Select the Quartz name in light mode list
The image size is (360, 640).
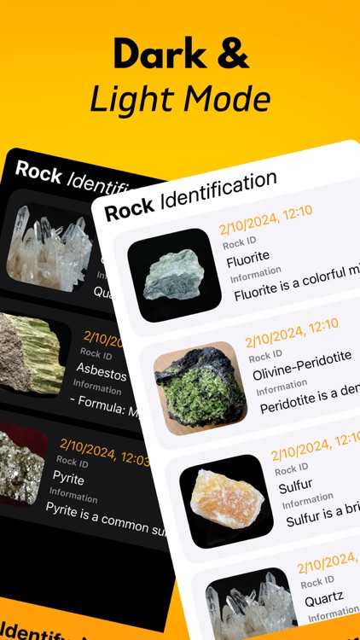pyautogui.click(x=324, y=600)
